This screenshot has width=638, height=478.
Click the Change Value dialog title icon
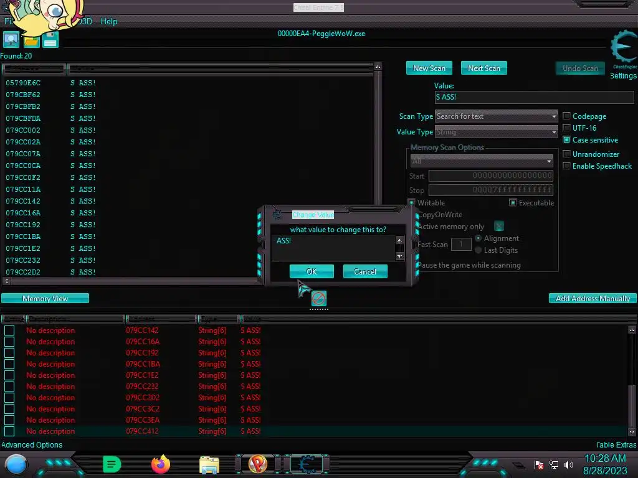point(277,215)
